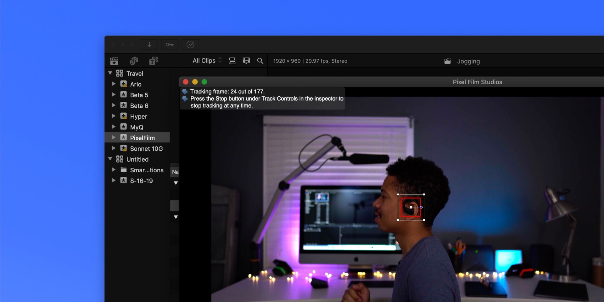The image size is (604, 302).
Task: Open the All Clips filter dropdown
Action: [206, 60]
